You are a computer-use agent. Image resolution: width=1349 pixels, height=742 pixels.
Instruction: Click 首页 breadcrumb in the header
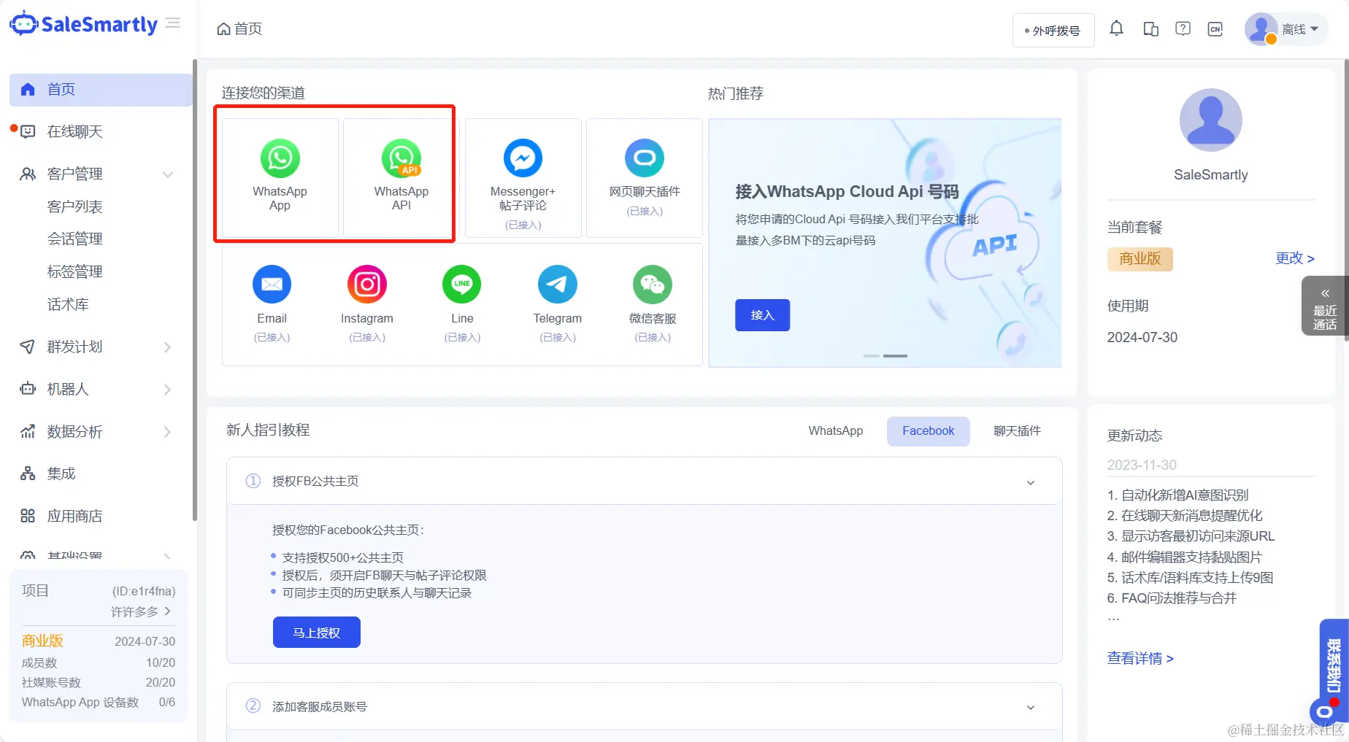(239, 28)
